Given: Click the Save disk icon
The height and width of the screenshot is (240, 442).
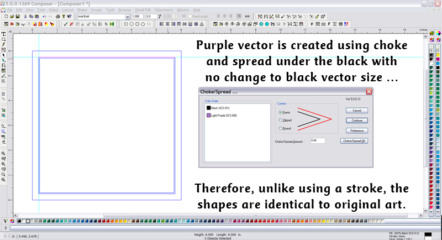Looking at the screenshot, I should [x=18, y=17].
